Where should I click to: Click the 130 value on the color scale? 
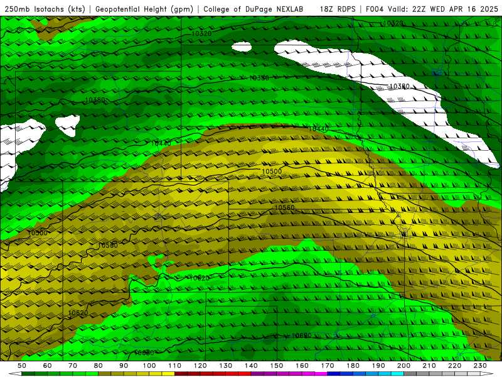click(x=226, y=366)
